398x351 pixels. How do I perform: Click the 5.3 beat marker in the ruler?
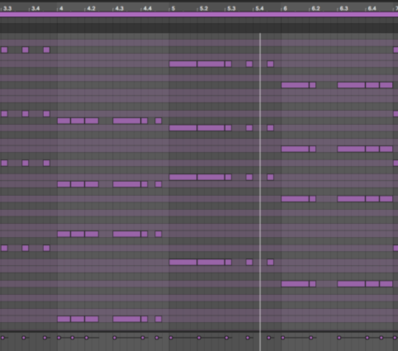231,9
